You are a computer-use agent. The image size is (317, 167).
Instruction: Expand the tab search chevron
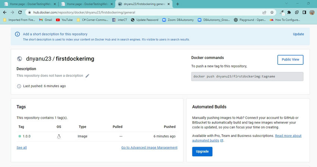[x=286, y=3]
